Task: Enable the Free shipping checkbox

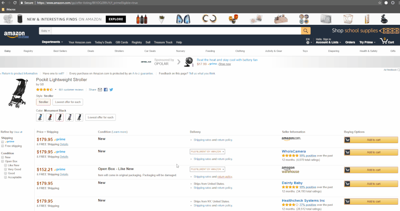Action: tap(3, 146)
